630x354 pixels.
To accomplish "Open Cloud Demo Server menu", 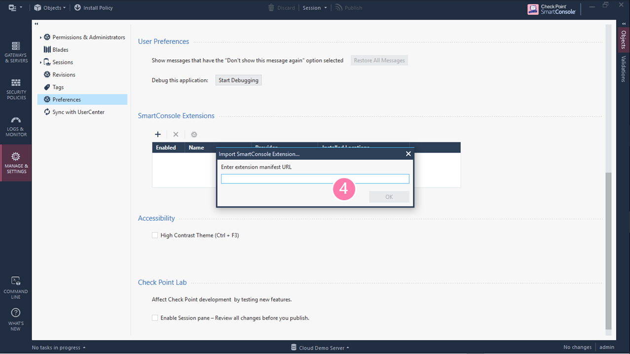I will 320,348.
